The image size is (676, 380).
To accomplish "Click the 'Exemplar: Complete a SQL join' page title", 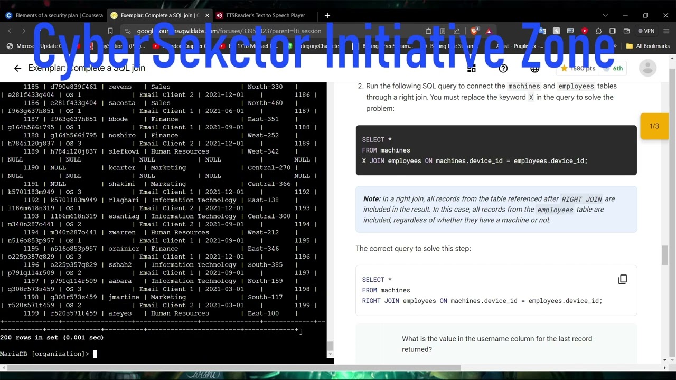I will [87, 68].
